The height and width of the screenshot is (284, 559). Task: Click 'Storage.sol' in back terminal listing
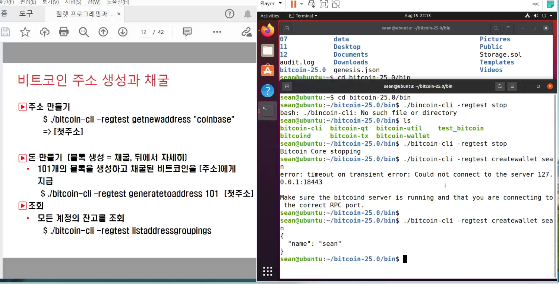tap(500, 55)
